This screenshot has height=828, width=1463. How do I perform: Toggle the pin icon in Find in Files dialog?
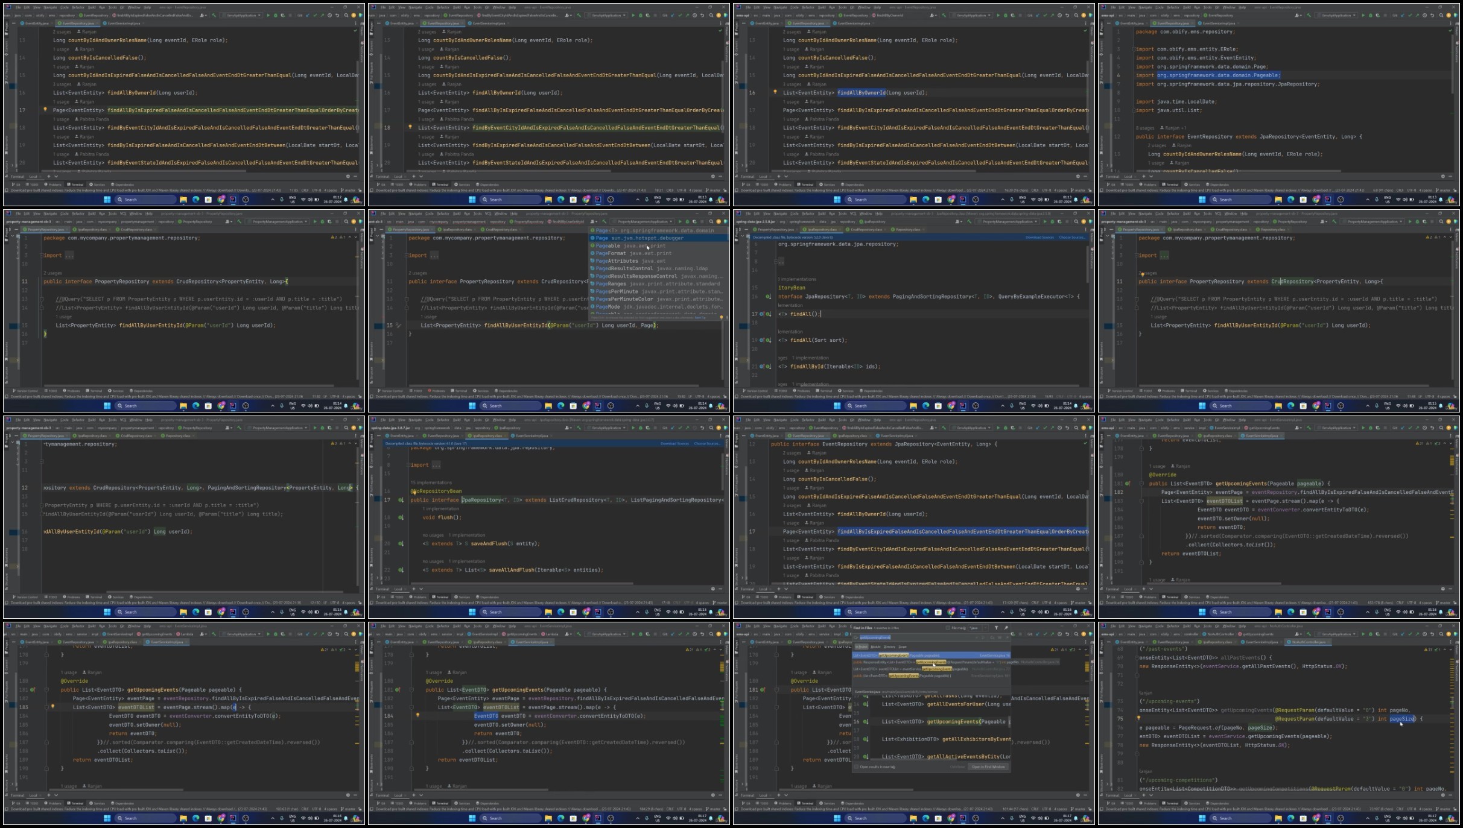pos(1006,628)
